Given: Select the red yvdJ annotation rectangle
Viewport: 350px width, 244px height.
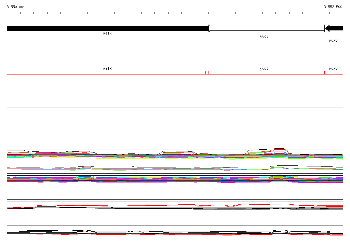Looking at the screenshot, I should 267,72.
